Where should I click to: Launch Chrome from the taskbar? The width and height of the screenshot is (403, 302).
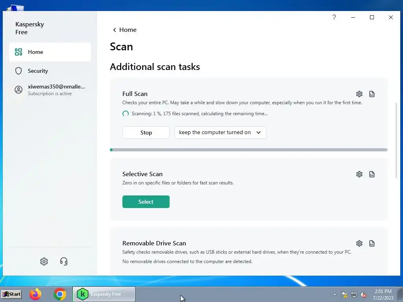(x=60, y=294)
